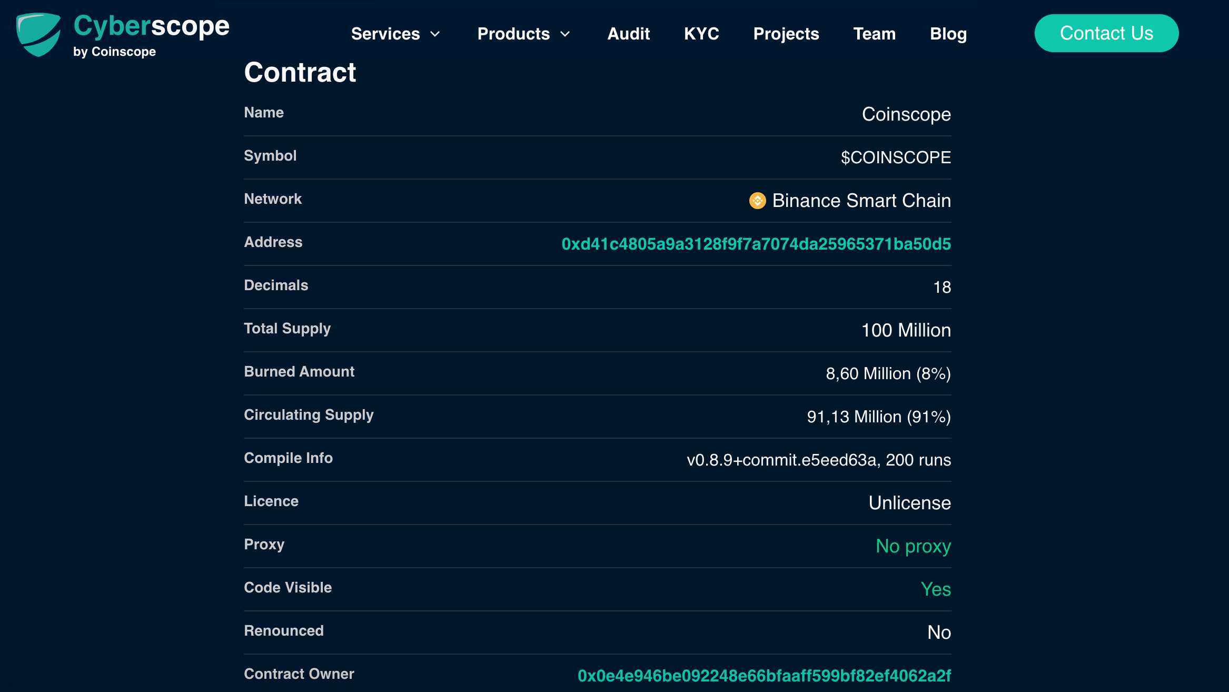Open contract address 0xd41c4805...ba50d5 link

tap(756, 244)
